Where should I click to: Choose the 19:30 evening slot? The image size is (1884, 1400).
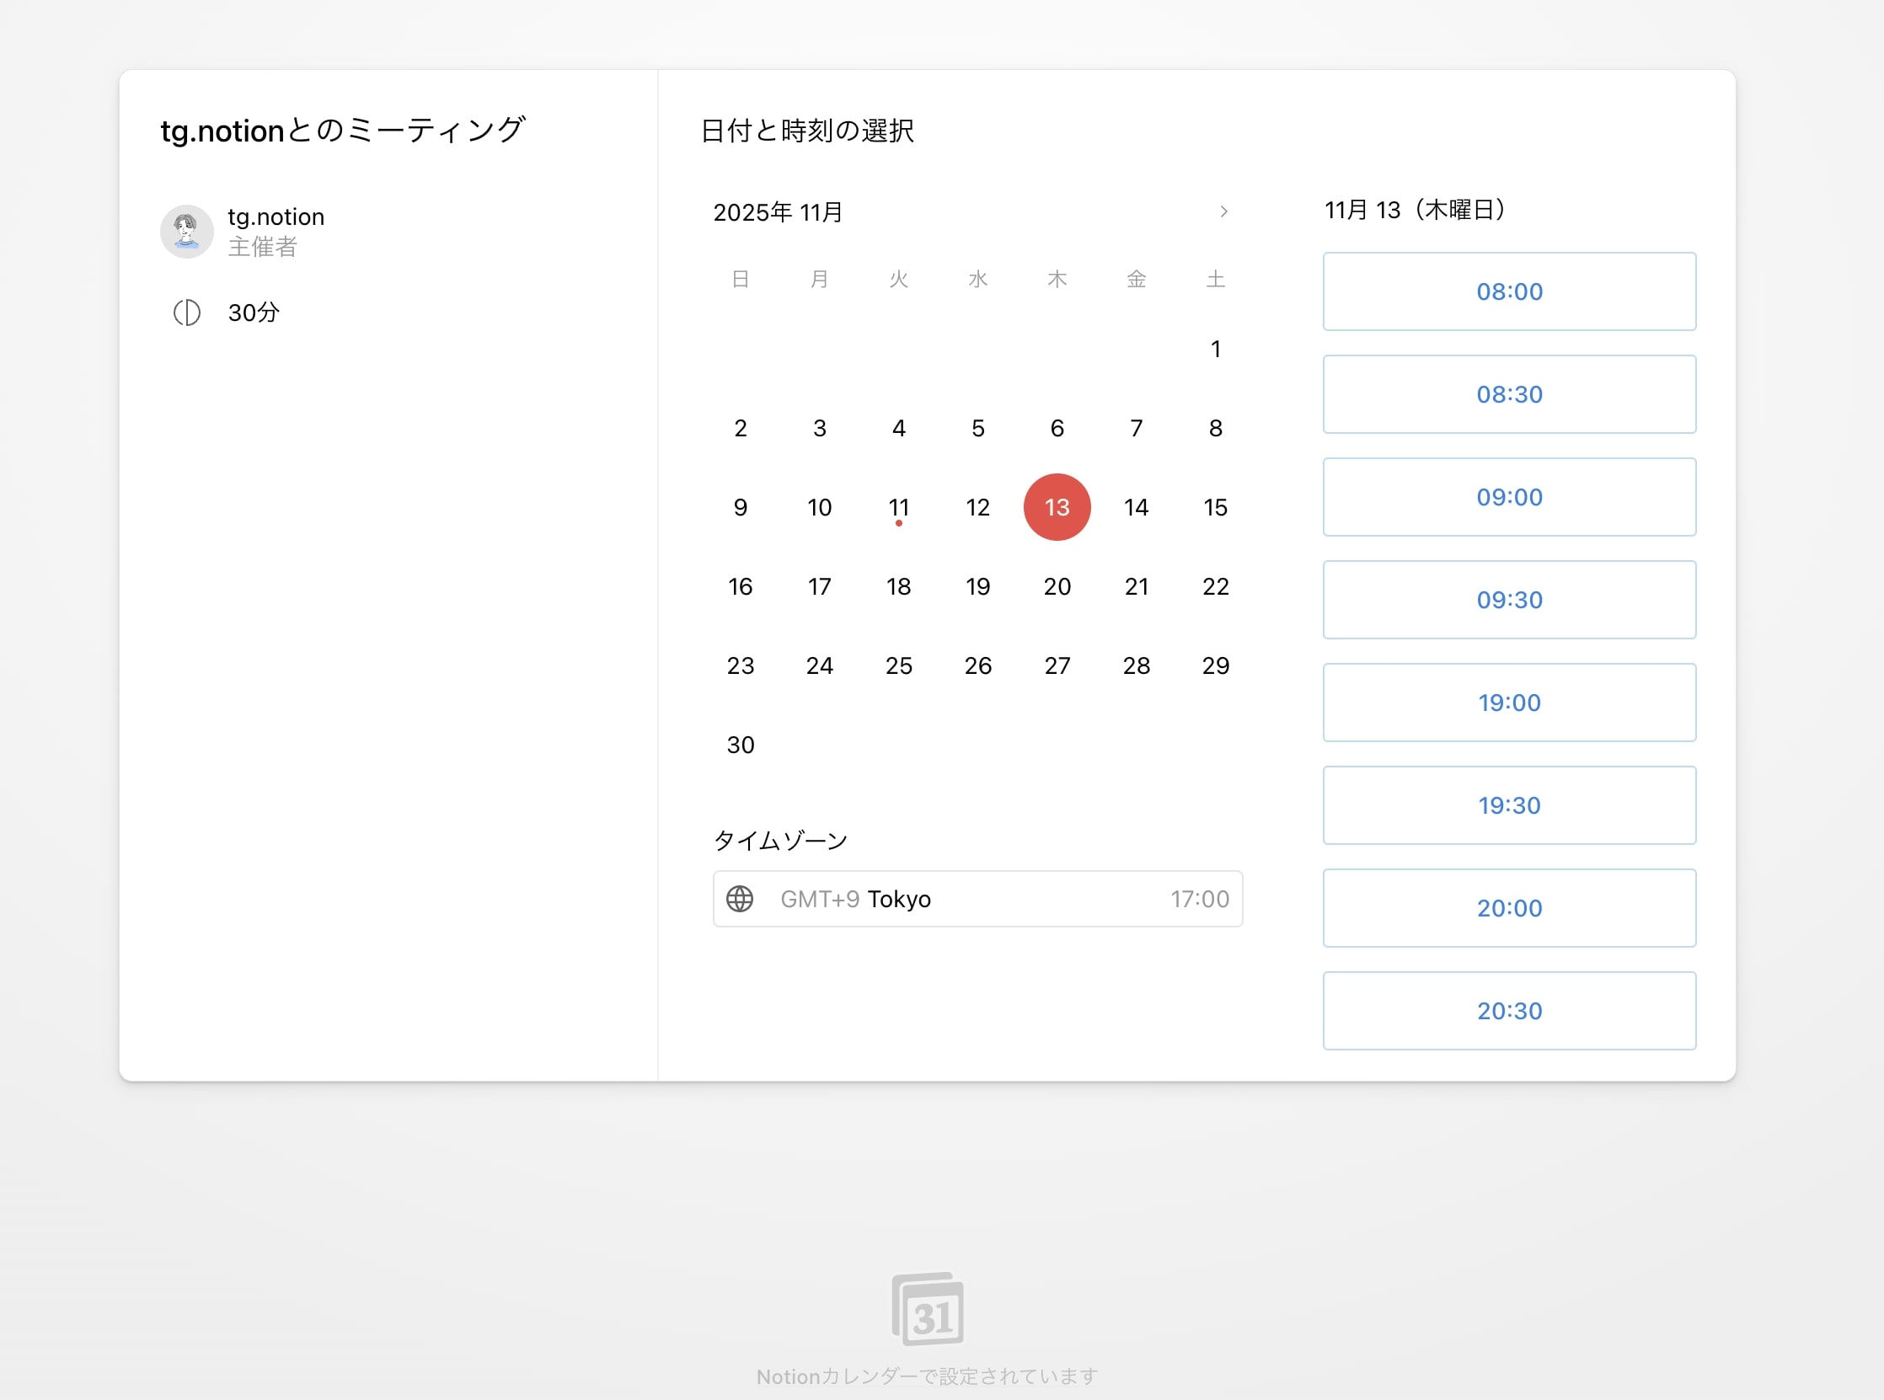pyautogui.click(x=1508, y=805)
